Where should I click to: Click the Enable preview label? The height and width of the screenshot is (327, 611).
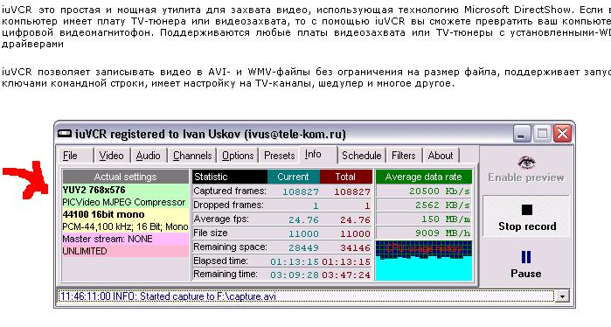pos(526,177)
